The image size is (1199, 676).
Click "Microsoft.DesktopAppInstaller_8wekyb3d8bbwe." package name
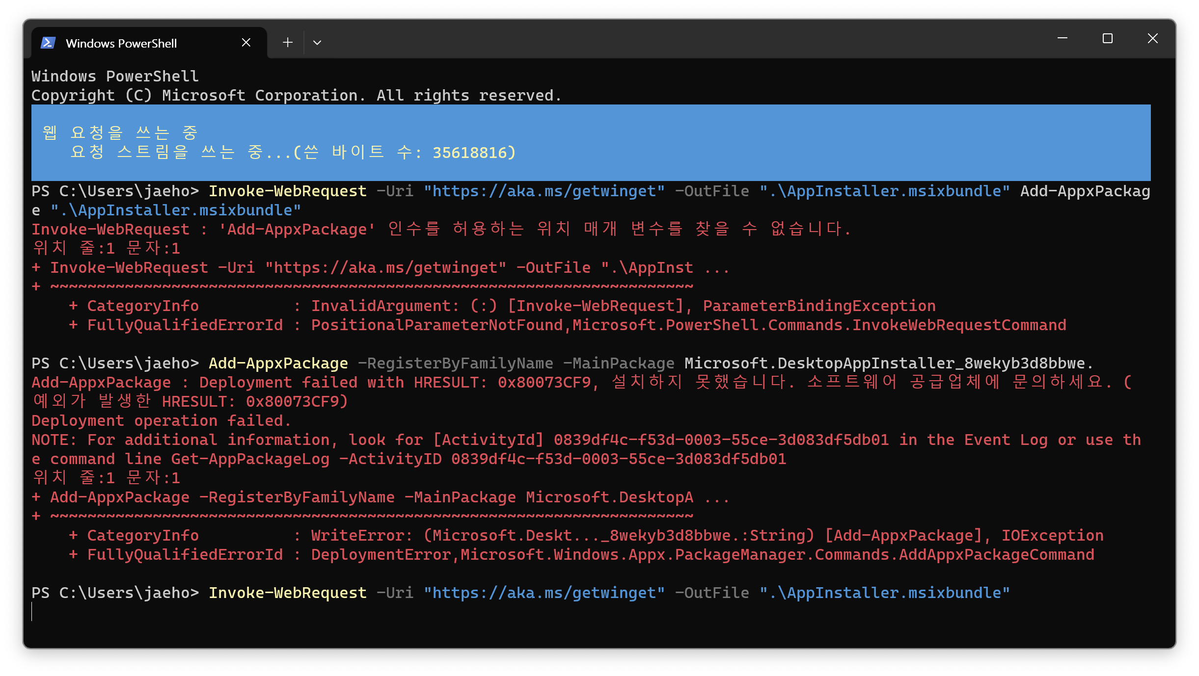[x=889, y=363]
